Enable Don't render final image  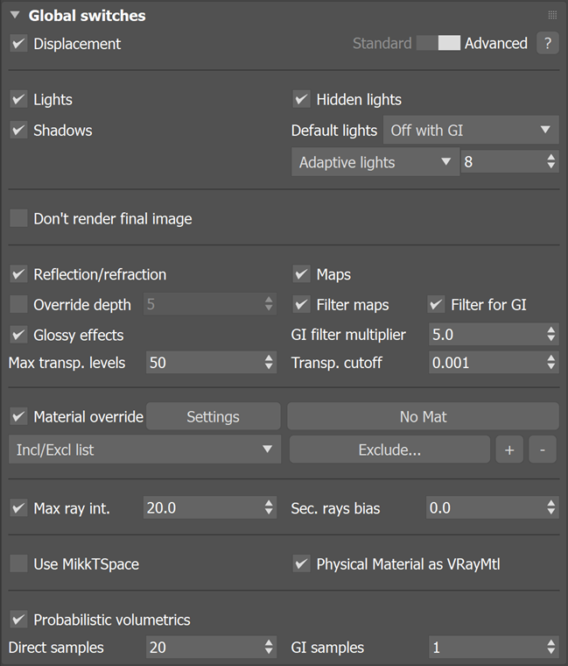pyautogui.click(x=18, y=218)
